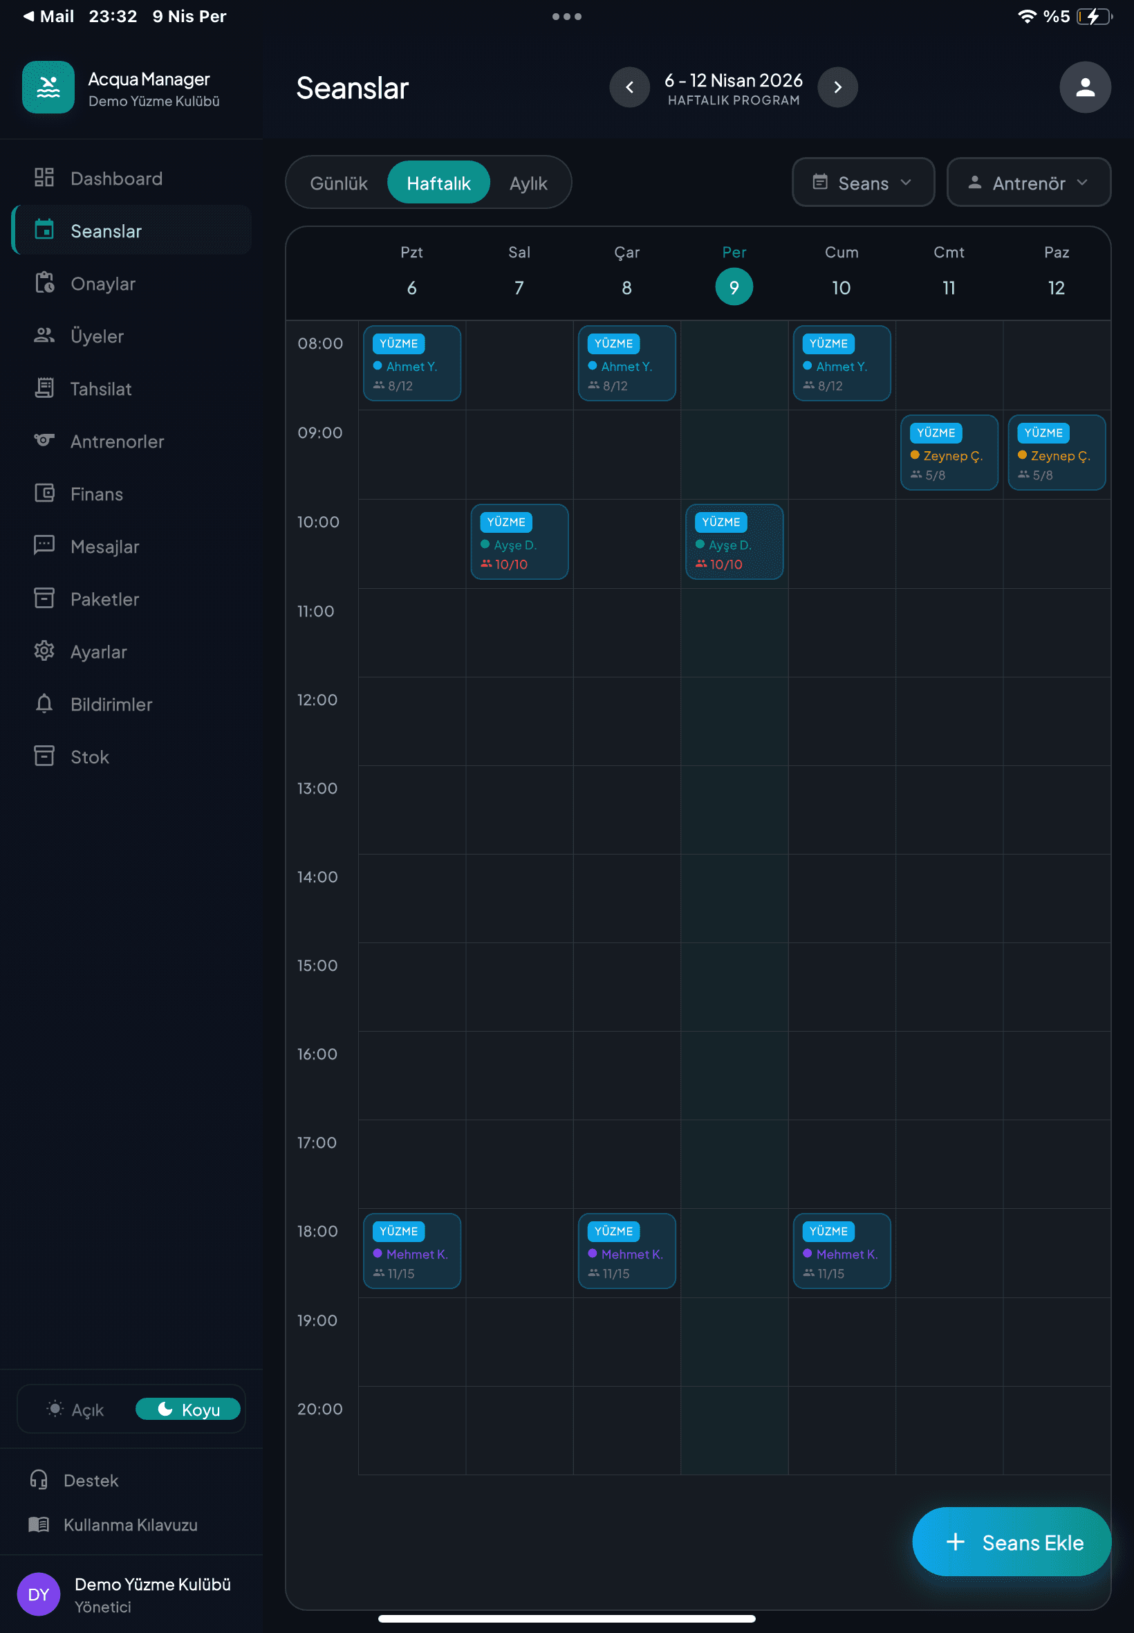Viewport: 1134px width, 1633px height.
Task: Open the Seans filter dropdown
Action: tap(863, 183)
